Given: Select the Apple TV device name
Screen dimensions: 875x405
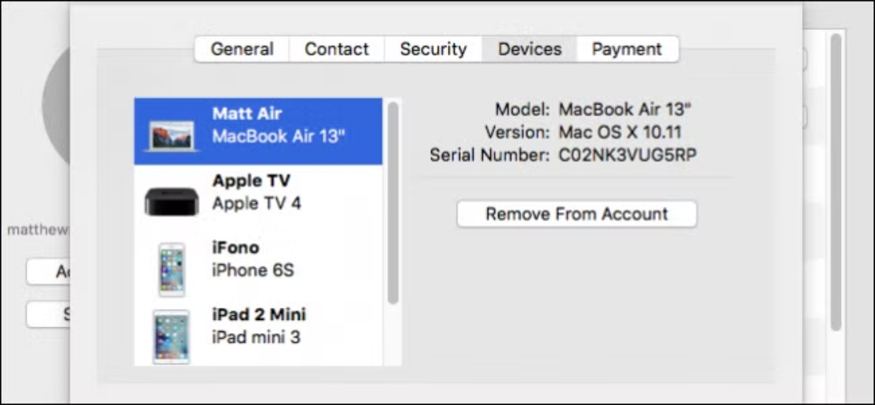Looking at the screenshot, I should [x=252, y=181].
